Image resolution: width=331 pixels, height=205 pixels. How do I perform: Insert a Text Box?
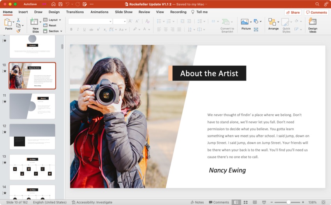[256, 30]
